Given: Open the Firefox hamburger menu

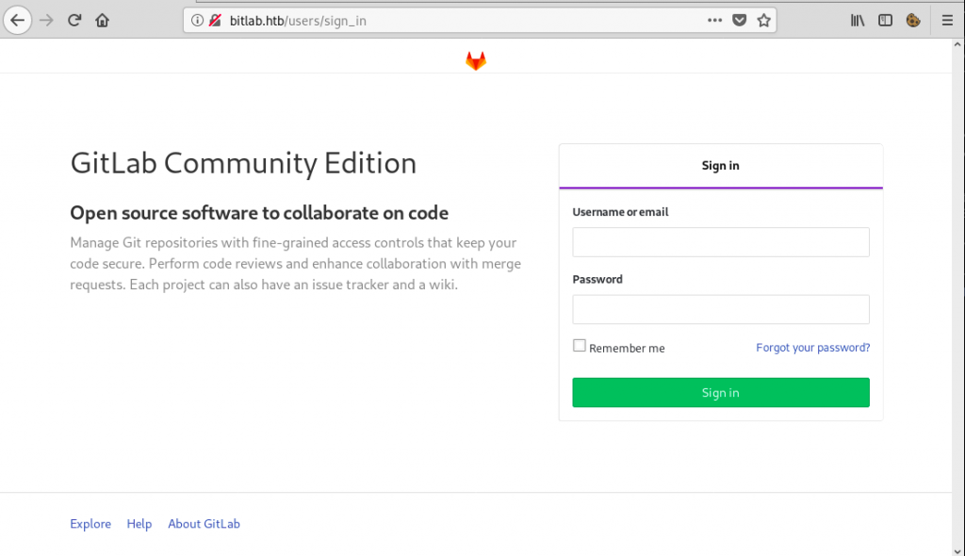Looking at the screenshot, I should tap(947, 21).
